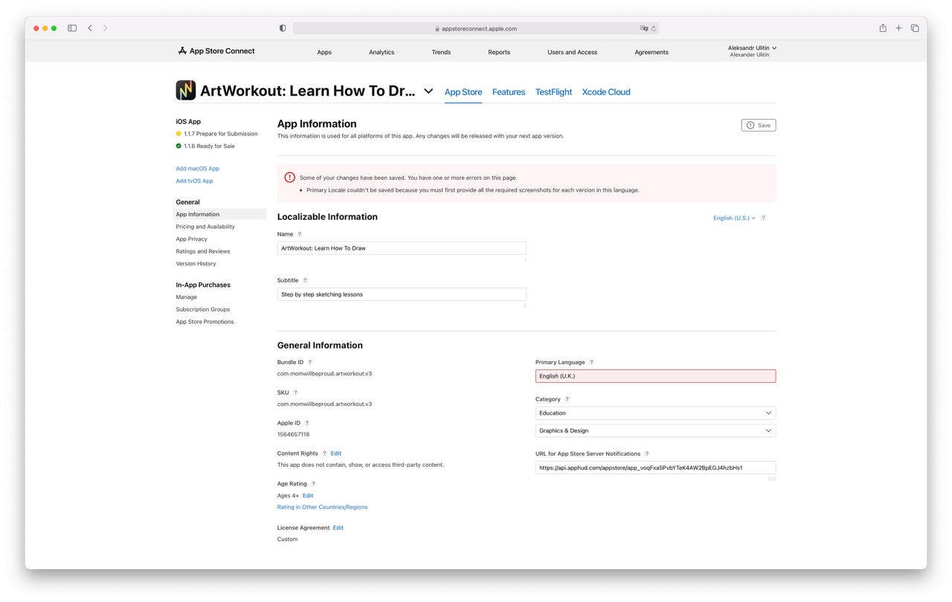This screenshot has width=952, height=602.
Task: Open the privacy report shield icon
Action: pos(283,28)
